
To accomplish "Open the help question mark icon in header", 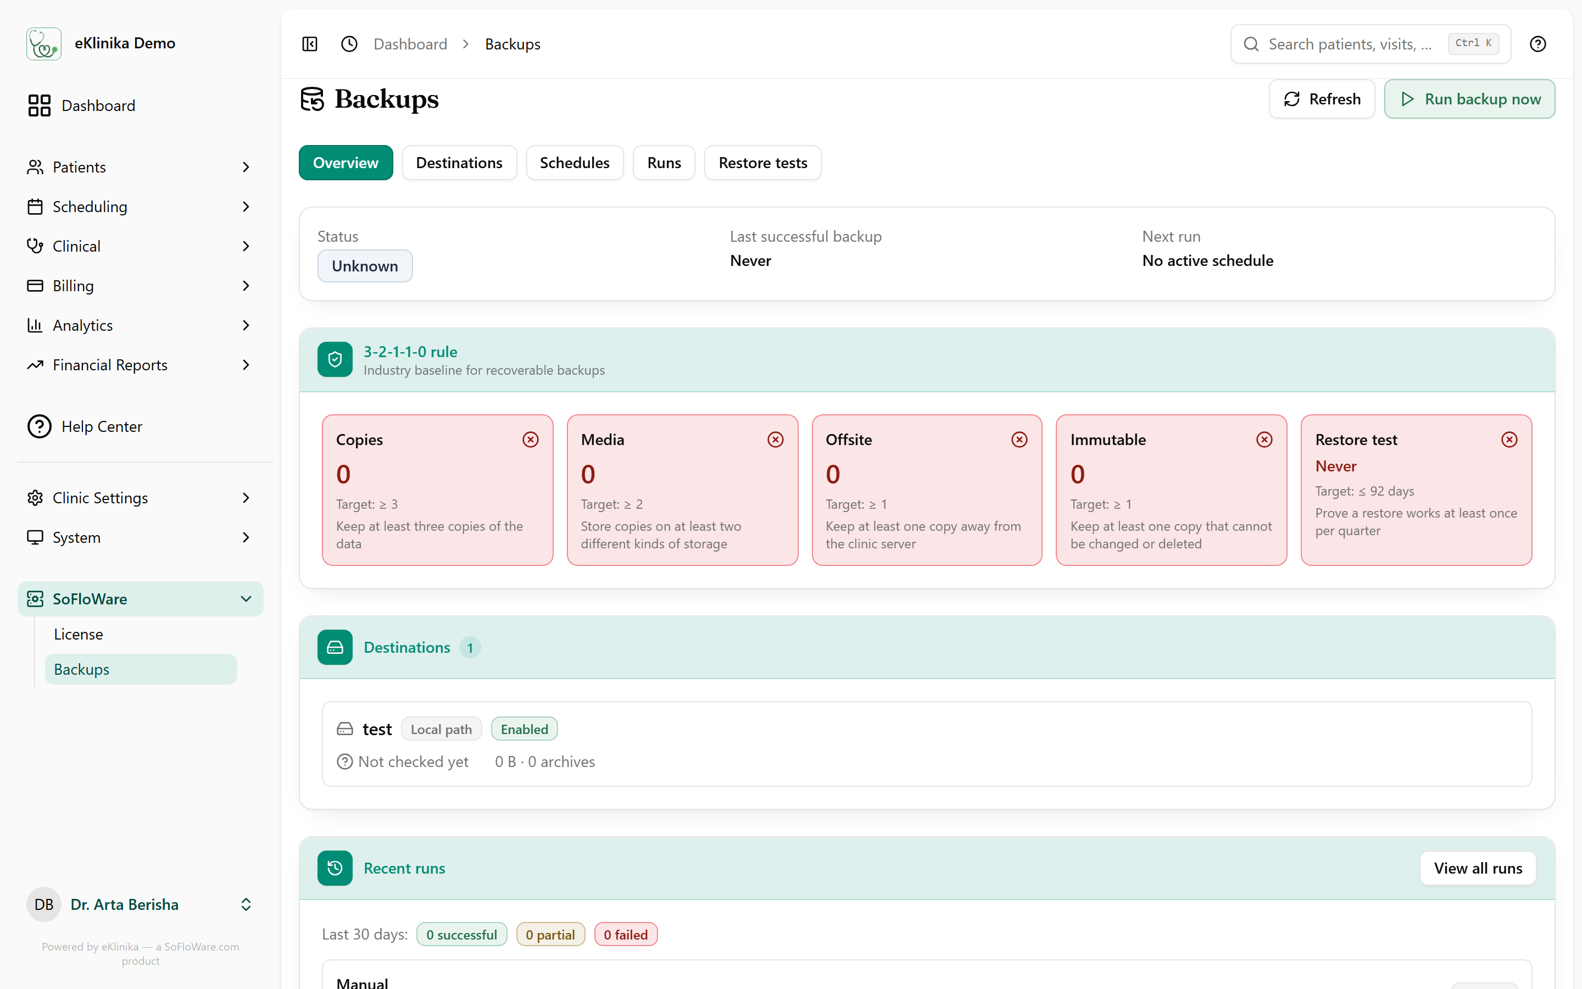I will 1538,44.
